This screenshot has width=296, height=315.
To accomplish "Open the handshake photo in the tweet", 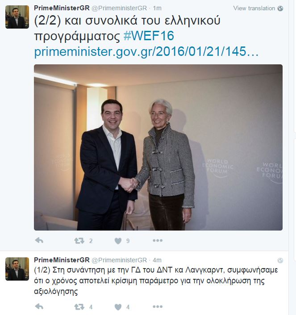I will click(158, 147).
